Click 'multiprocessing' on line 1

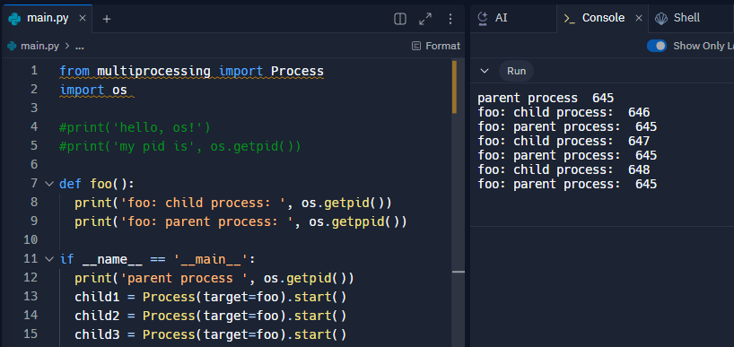pyautogui.click(x=153, y=71)
